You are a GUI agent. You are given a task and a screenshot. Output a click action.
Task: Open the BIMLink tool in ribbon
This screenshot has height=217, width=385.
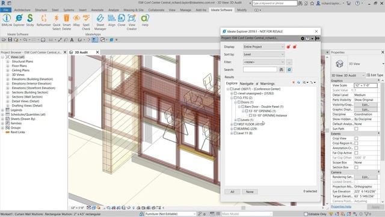click(7, 20)
